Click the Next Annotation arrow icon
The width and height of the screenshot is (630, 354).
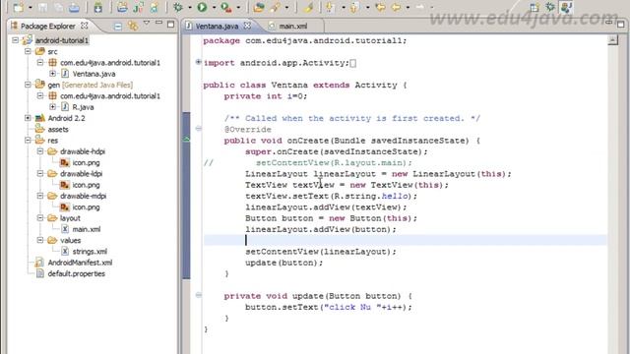click(x=331, y=7)
